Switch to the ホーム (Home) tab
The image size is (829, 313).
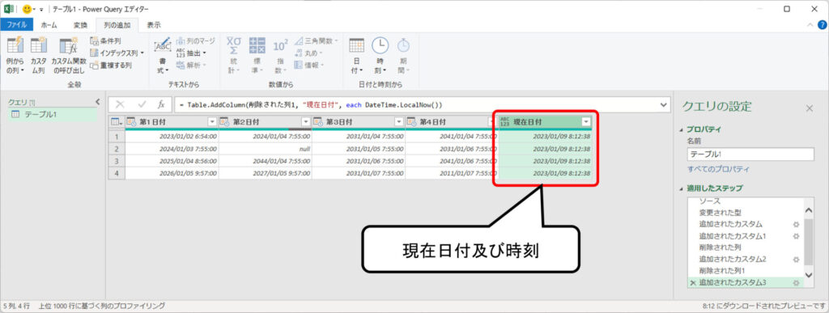point(49,25)
